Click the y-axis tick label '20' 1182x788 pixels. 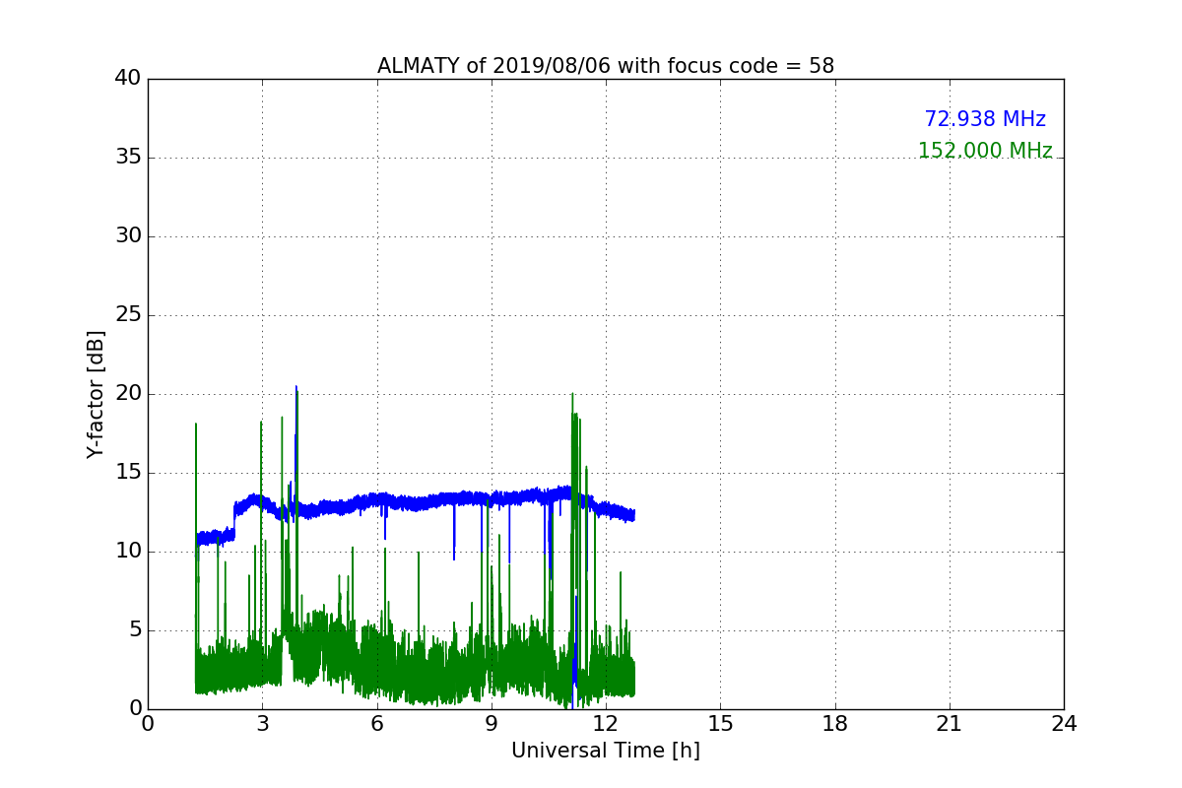pyautogui.click(x=127, y=394)
